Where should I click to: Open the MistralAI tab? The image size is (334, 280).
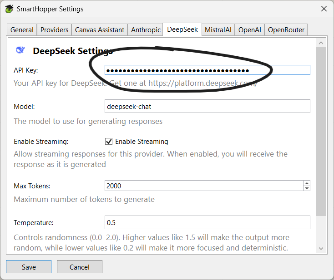click(218, 30)
